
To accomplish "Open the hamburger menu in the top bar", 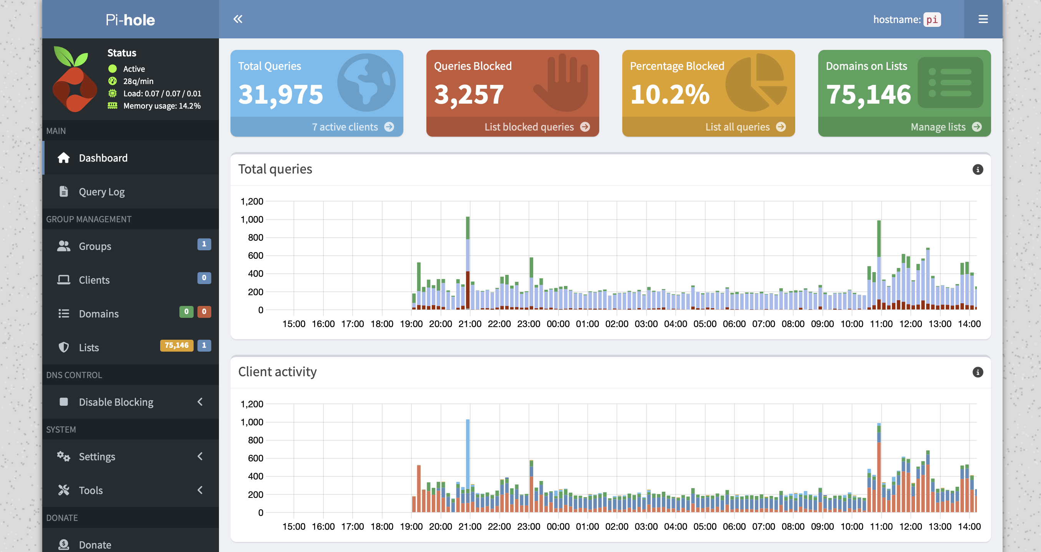I will click(983, 18).
